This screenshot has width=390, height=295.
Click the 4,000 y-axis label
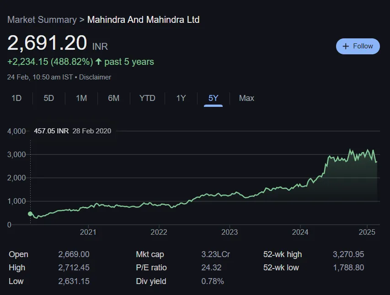click(16, 131)
